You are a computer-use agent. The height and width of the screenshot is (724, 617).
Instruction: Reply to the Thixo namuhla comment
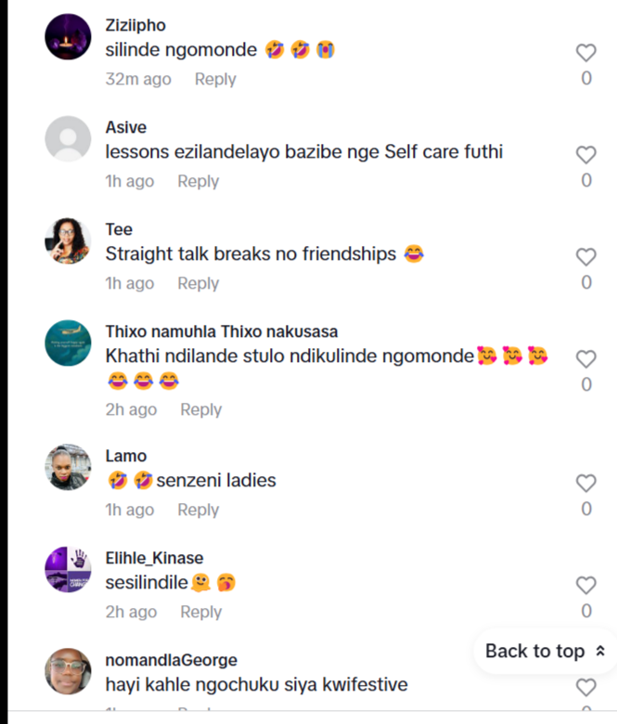[200, 409]
